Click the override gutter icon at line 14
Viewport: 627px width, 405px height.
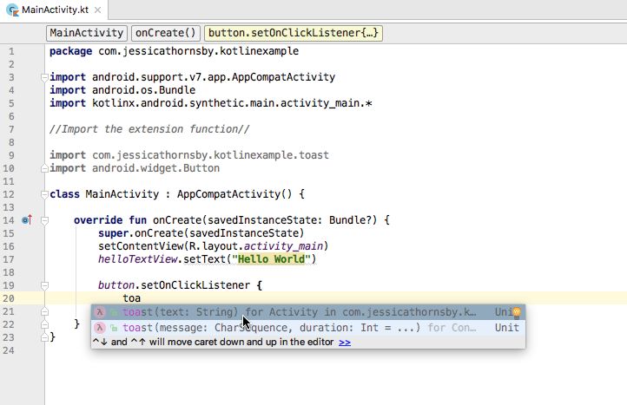click(27, 219)
